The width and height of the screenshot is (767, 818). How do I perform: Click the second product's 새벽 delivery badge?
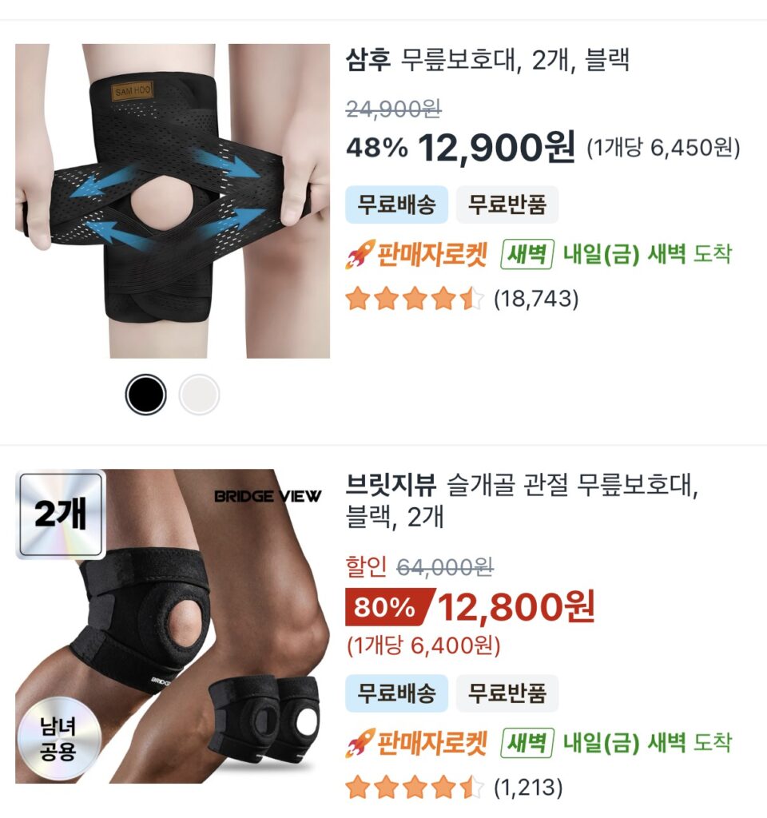coord(527,743)
